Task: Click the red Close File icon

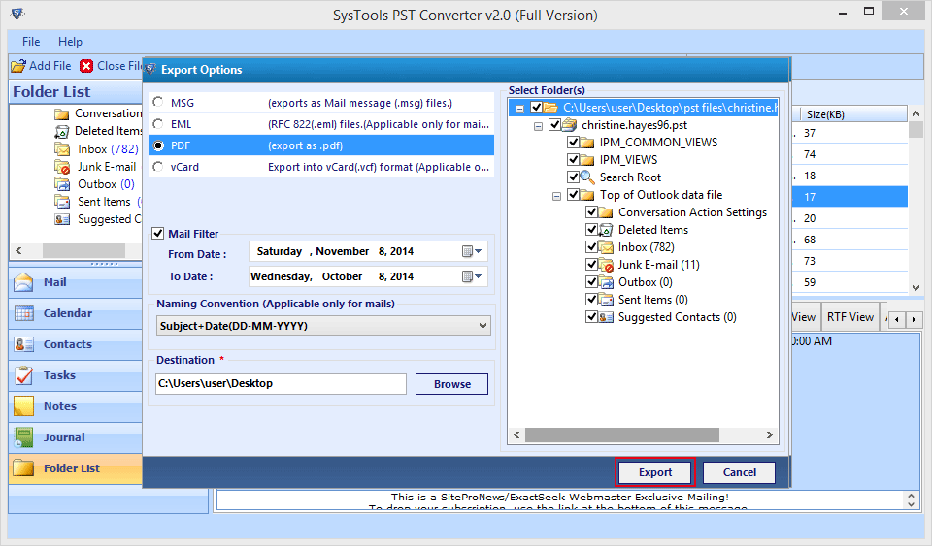Action: tap(86, 66)
